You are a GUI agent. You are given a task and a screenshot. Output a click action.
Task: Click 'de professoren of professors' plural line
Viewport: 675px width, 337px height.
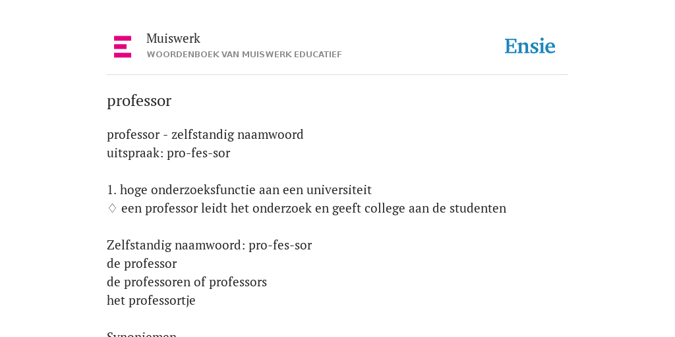(x=187, y=282)
